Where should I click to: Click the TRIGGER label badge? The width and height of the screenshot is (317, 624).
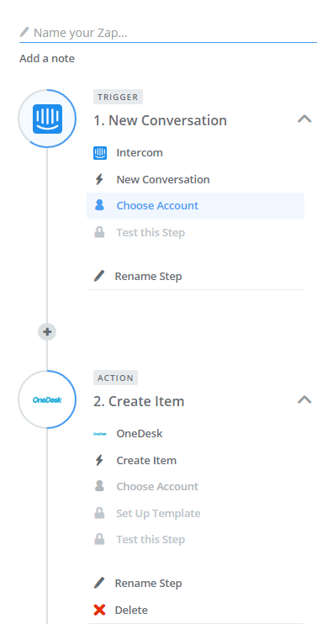118,97
